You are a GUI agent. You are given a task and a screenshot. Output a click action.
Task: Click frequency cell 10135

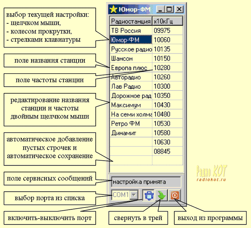(x=167, y=49)
